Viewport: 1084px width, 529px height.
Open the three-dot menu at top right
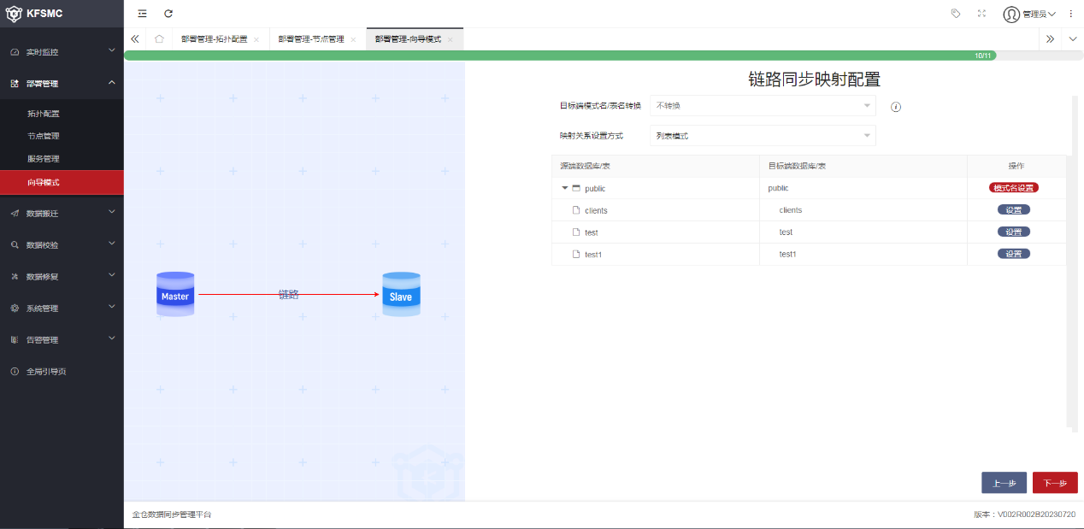pos(1070,14)
